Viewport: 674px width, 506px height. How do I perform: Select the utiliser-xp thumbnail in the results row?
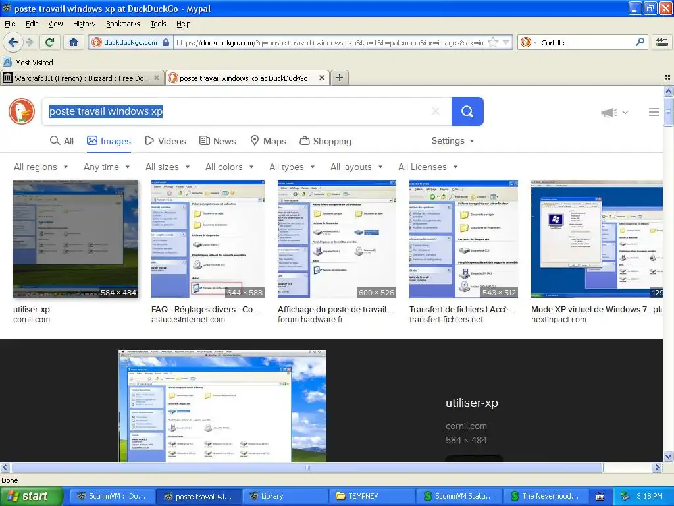pyautogui.click(x=76, y=239)
